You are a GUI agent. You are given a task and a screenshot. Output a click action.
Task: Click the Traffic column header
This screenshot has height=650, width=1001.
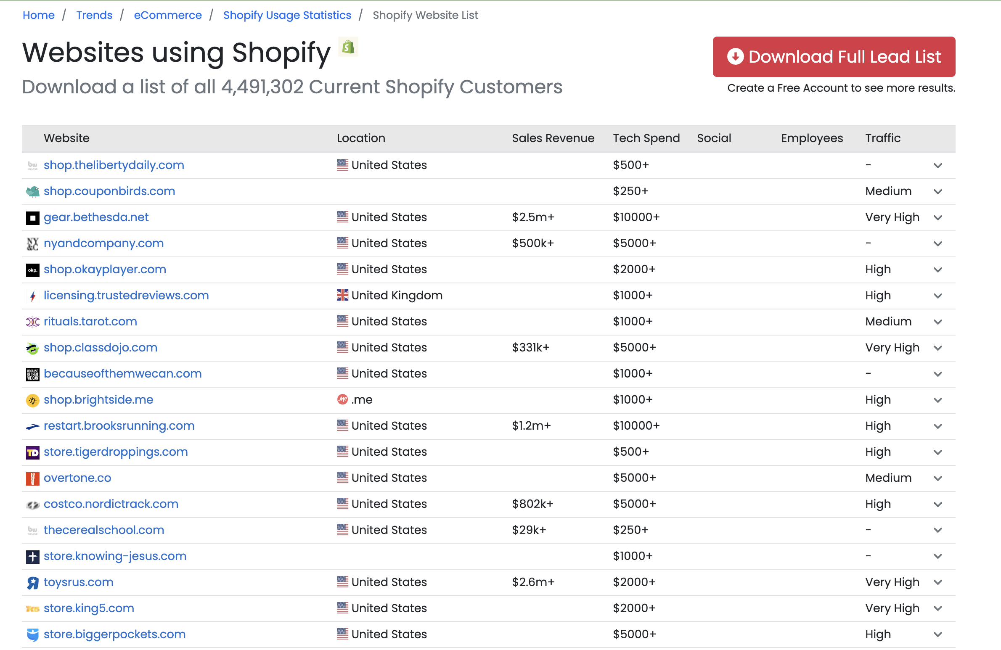(882, 138)
